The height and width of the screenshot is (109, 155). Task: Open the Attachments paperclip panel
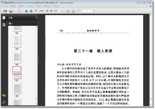click(4, 102)
